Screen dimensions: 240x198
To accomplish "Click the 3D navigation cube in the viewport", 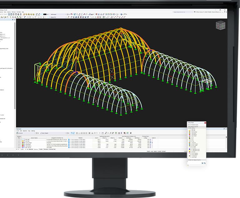I will [220, 25].
